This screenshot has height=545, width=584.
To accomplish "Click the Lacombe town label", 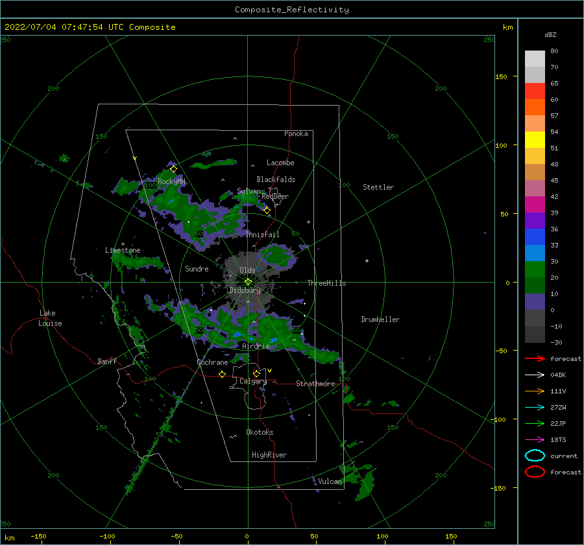I will tap(280, 163).
